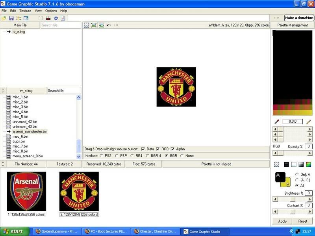Click the yellow tree structure toolbar icon
Image resolution: width=315 pixels, height=236 pixels.
click(19, 18)
